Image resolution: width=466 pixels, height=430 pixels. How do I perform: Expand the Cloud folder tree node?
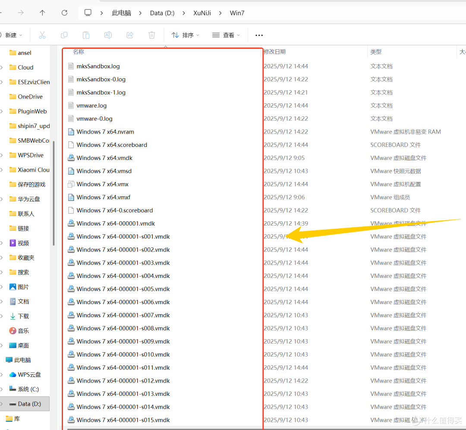(x=2, y=67)
